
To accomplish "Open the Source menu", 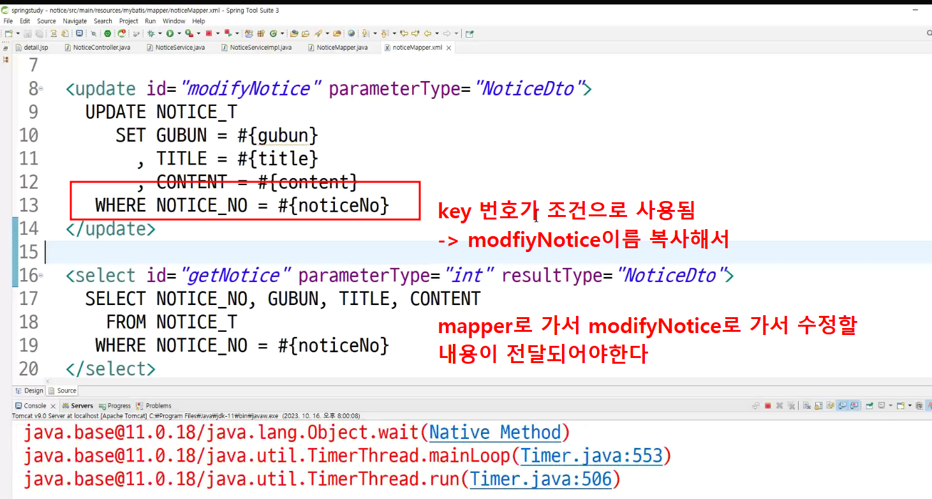I will pyautogui.click(x=47, y=21).
